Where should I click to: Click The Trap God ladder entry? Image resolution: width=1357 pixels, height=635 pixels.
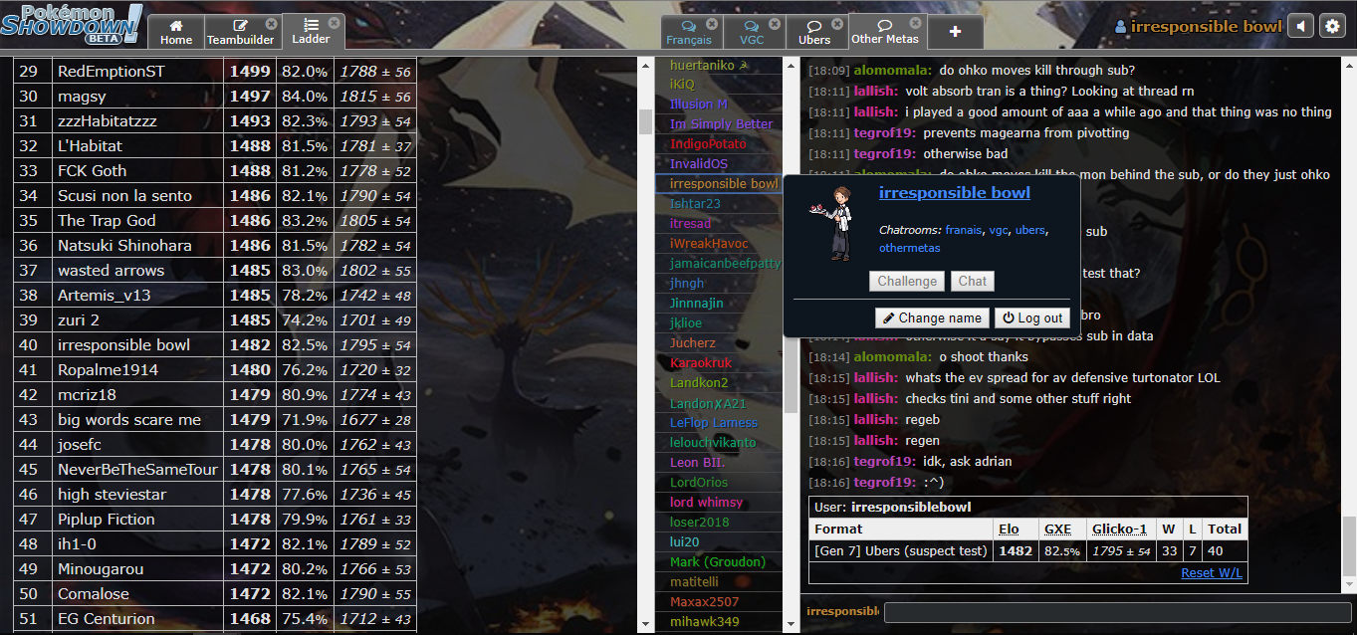215,221
